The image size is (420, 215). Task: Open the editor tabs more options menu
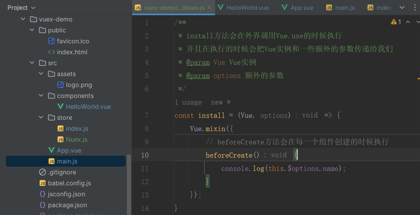coord(415,7)
